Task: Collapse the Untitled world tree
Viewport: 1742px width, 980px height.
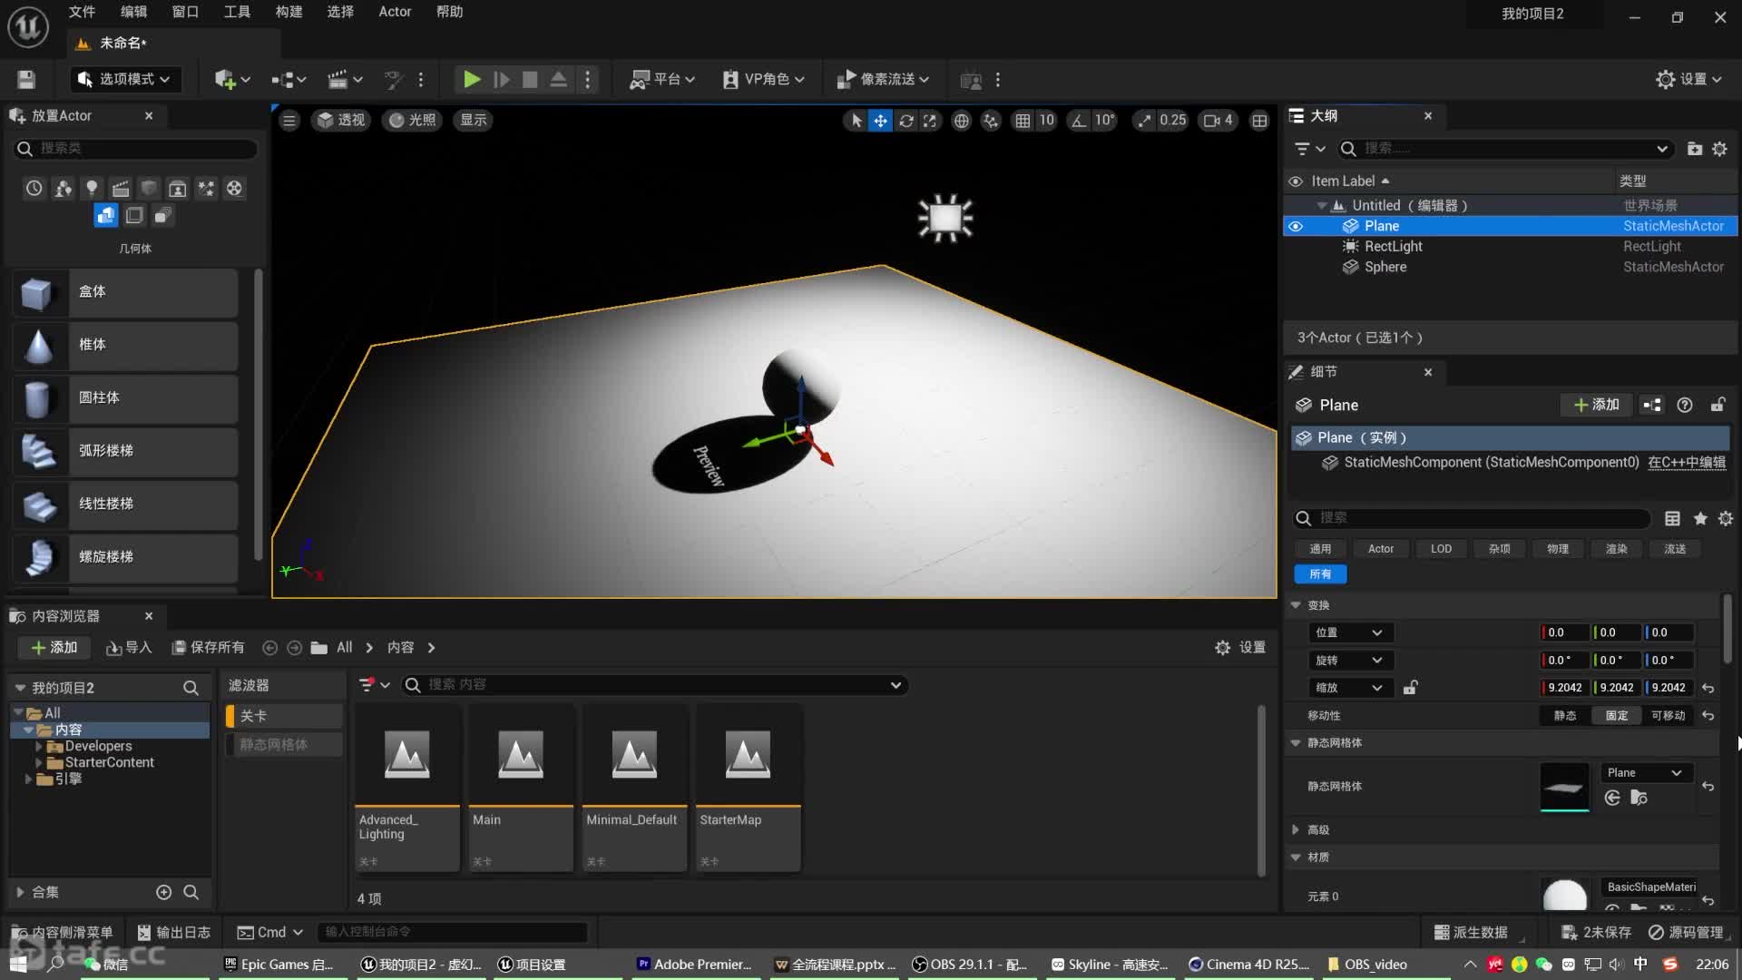Action: pyautogui.click(x=1322, y=206)
